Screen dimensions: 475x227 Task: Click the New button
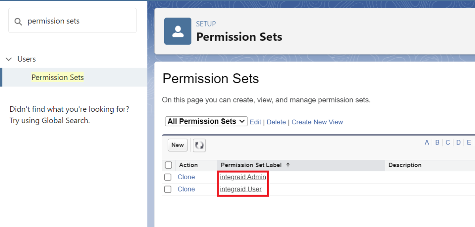tap(178, 145)
